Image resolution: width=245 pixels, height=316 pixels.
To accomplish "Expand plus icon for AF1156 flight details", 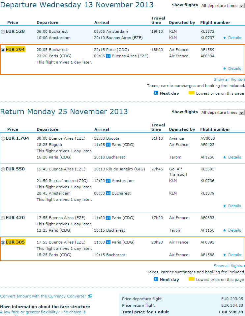I will [225, 230].
